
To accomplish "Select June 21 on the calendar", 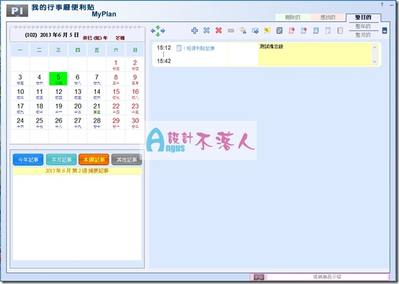I will click(x=97, y=107).
